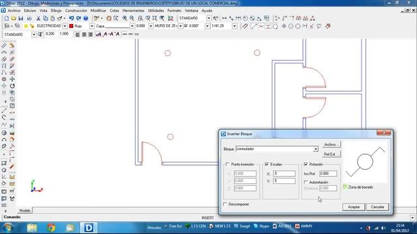Viewport: 417px width, 234px height.
Task: Click the Print icon in the toolbar
Action: click(29, 18)
